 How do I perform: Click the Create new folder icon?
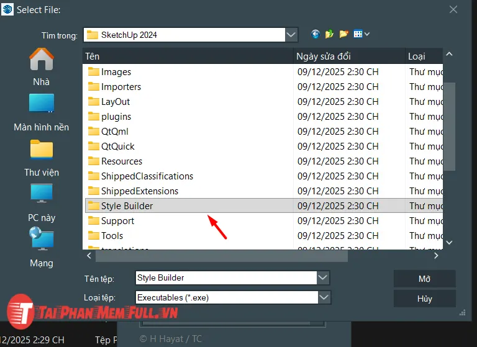pyautogui.click(x=343, y=34)
